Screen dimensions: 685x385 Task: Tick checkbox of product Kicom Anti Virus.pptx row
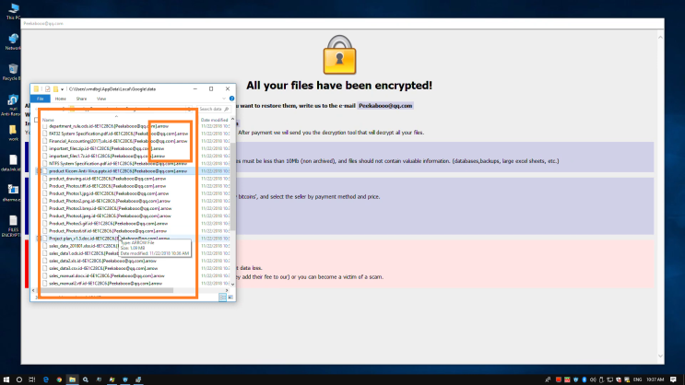coord(39,171)
